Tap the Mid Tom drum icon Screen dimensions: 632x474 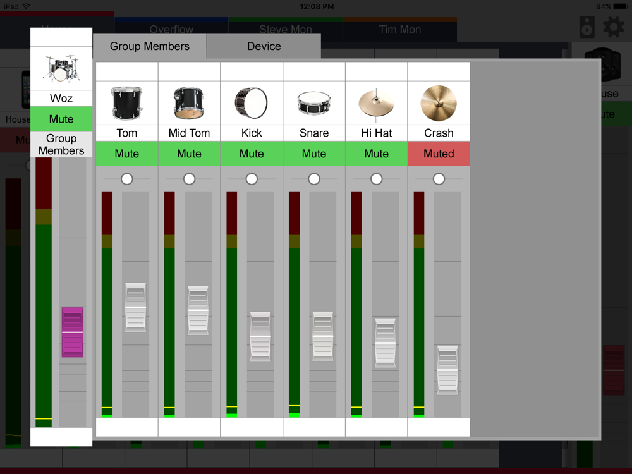188,103
